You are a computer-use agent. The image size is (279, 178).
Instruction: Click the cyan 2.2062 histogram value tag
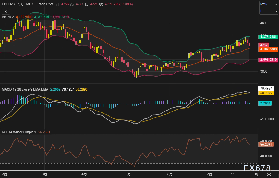265,103
